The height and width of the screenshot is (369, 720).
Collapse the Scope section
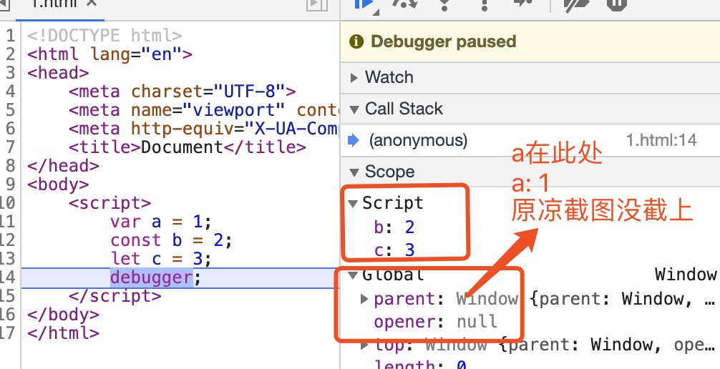point(354,172)
